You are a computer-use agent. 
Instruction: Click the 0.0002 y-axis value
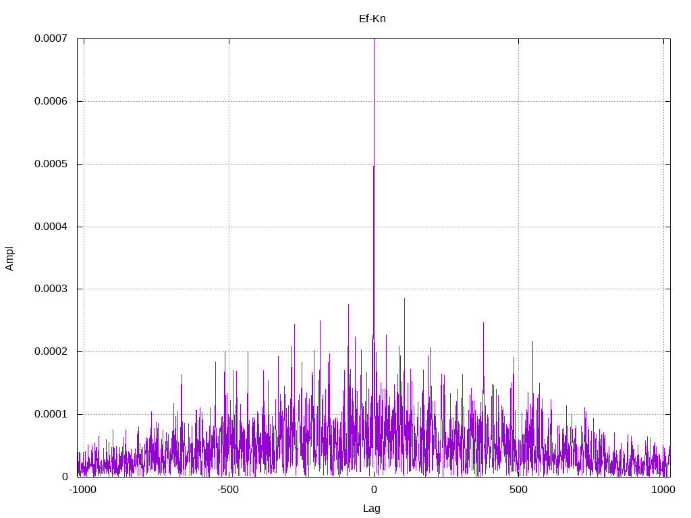click(51, 351)
